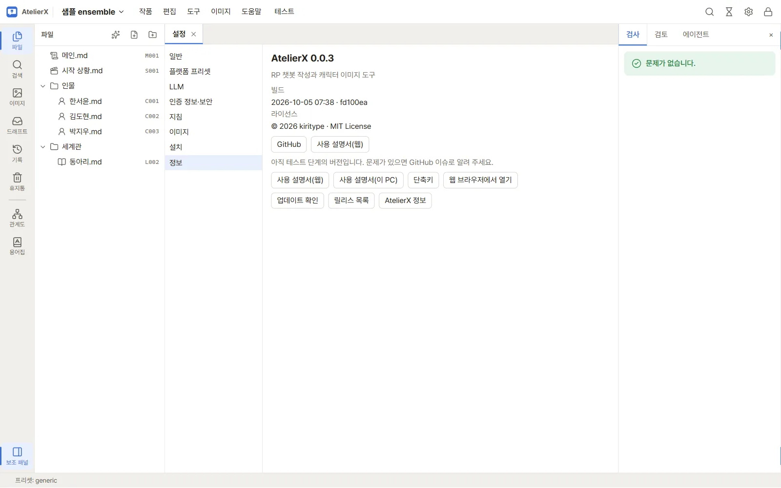This screenshot has width=781, height=488.
Task: Open the 편집 menu
Action: coord(169,12)
